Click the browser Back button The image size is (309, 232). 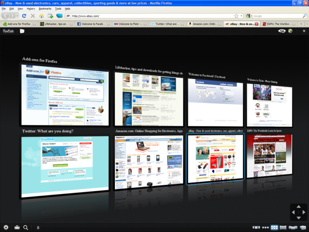5,16
